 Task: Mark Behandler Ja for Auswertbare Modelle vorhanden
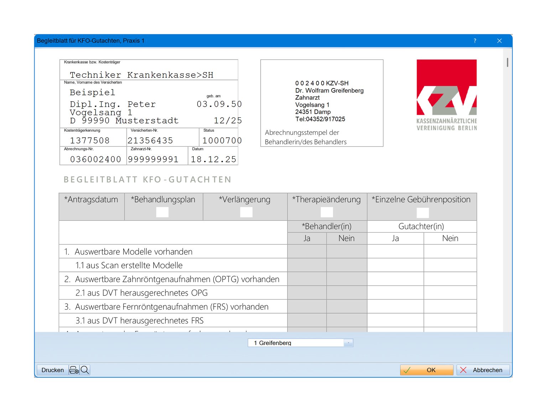tap(307, 251)
